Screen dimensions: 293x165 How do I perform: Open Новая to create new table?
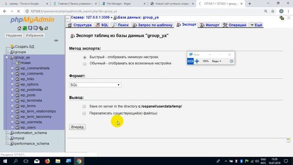click(x=26, y=63)
